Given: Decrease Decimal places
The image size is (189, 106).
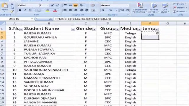Looking at the screenshot, I should 127,10.
